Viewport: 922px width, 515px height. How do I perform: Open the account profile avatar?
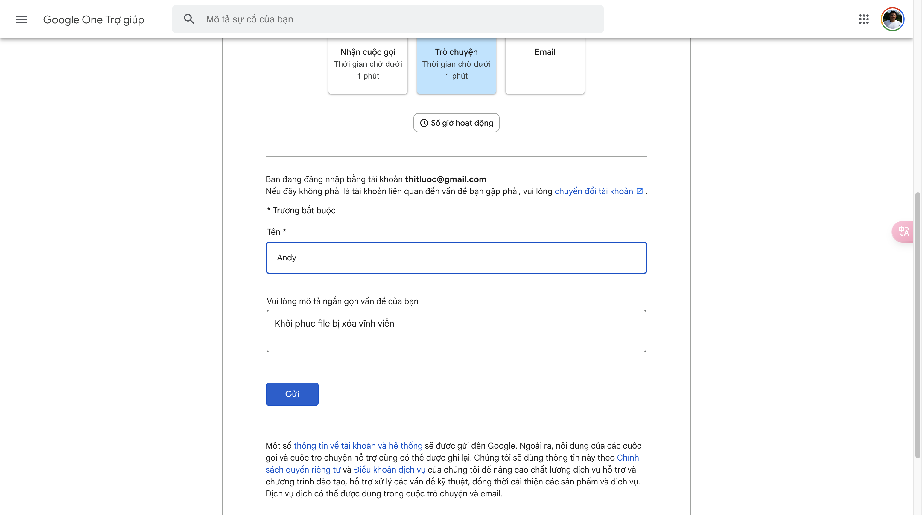892,19
